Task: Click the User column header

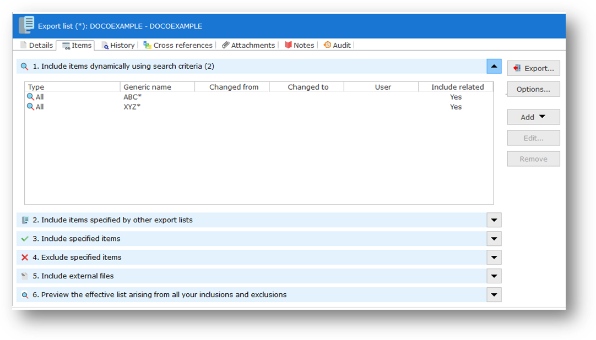Action: pyautogui.click(x=381, y=87)
